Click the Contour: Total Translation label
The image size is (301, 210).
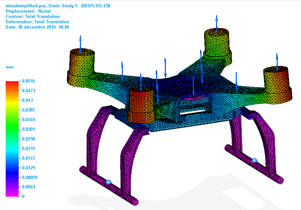[x=33, y=17]
